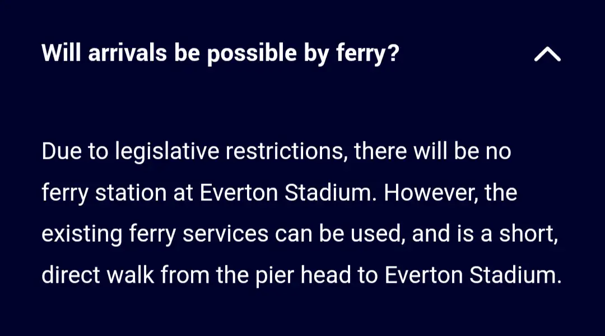Click "Everton Stadium." ending the answer

pyautogui.click(x=473, y=275)
